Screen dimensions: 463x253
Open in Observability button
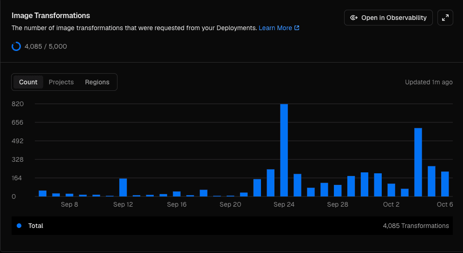tap(388, 18)
